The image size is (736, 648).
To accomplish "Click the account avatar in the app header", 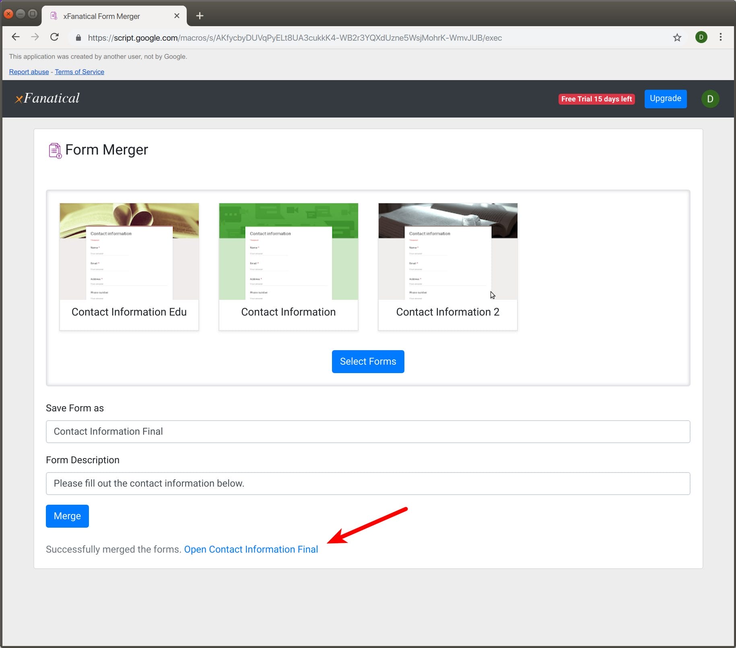I will [x=710, y=99].
